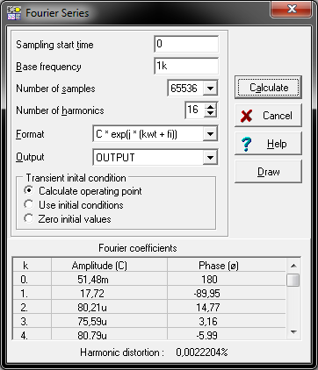The image size is (318, 370).
Task: Decrease number of harmonics with down arrow
Action: click(x=211, y=114)
